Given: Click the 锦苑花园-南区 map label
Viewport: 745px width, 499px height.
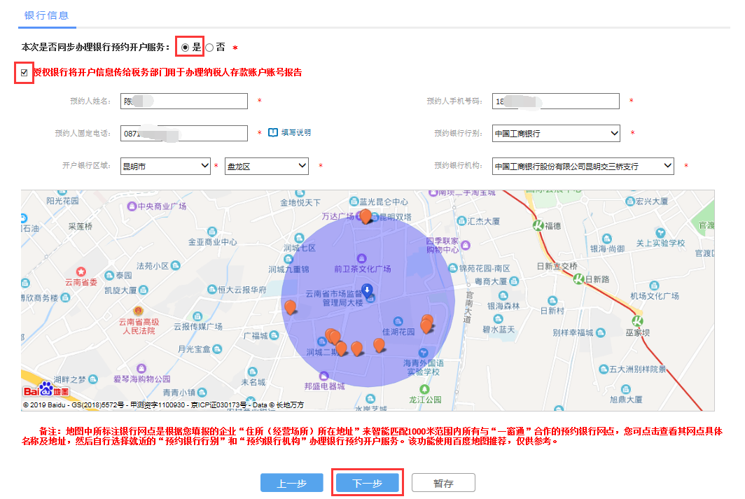Looking at the screenshot, I should [485, 268].
